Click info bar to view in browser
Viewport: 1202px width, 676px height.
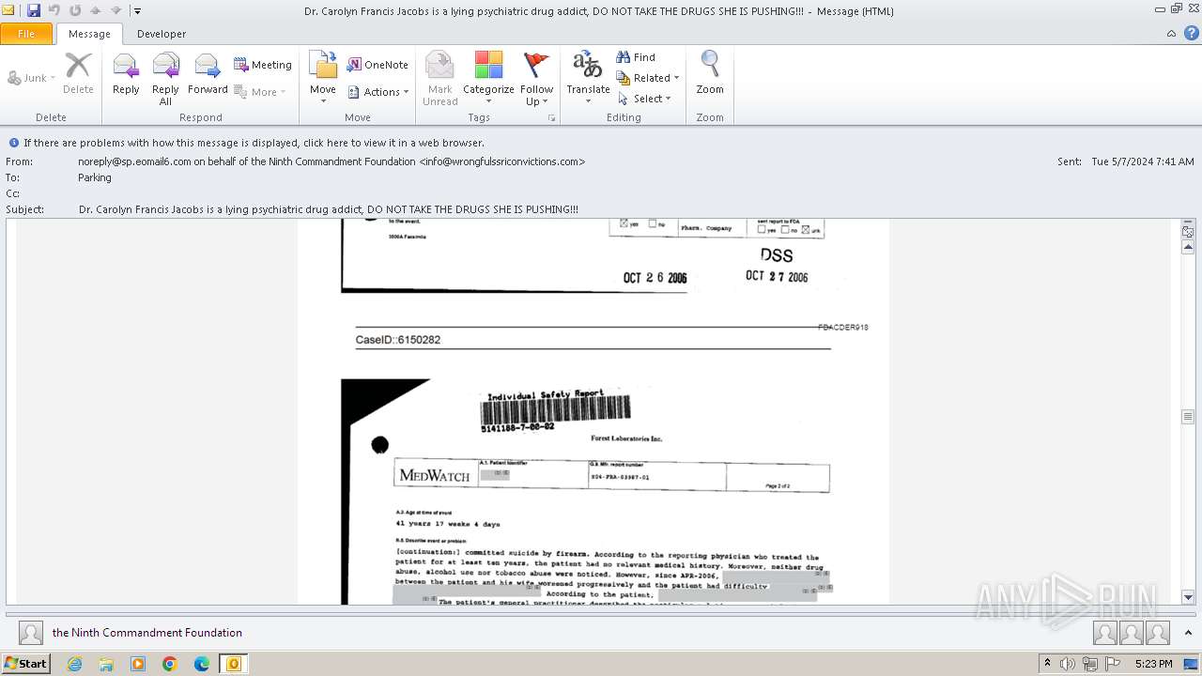254,143
